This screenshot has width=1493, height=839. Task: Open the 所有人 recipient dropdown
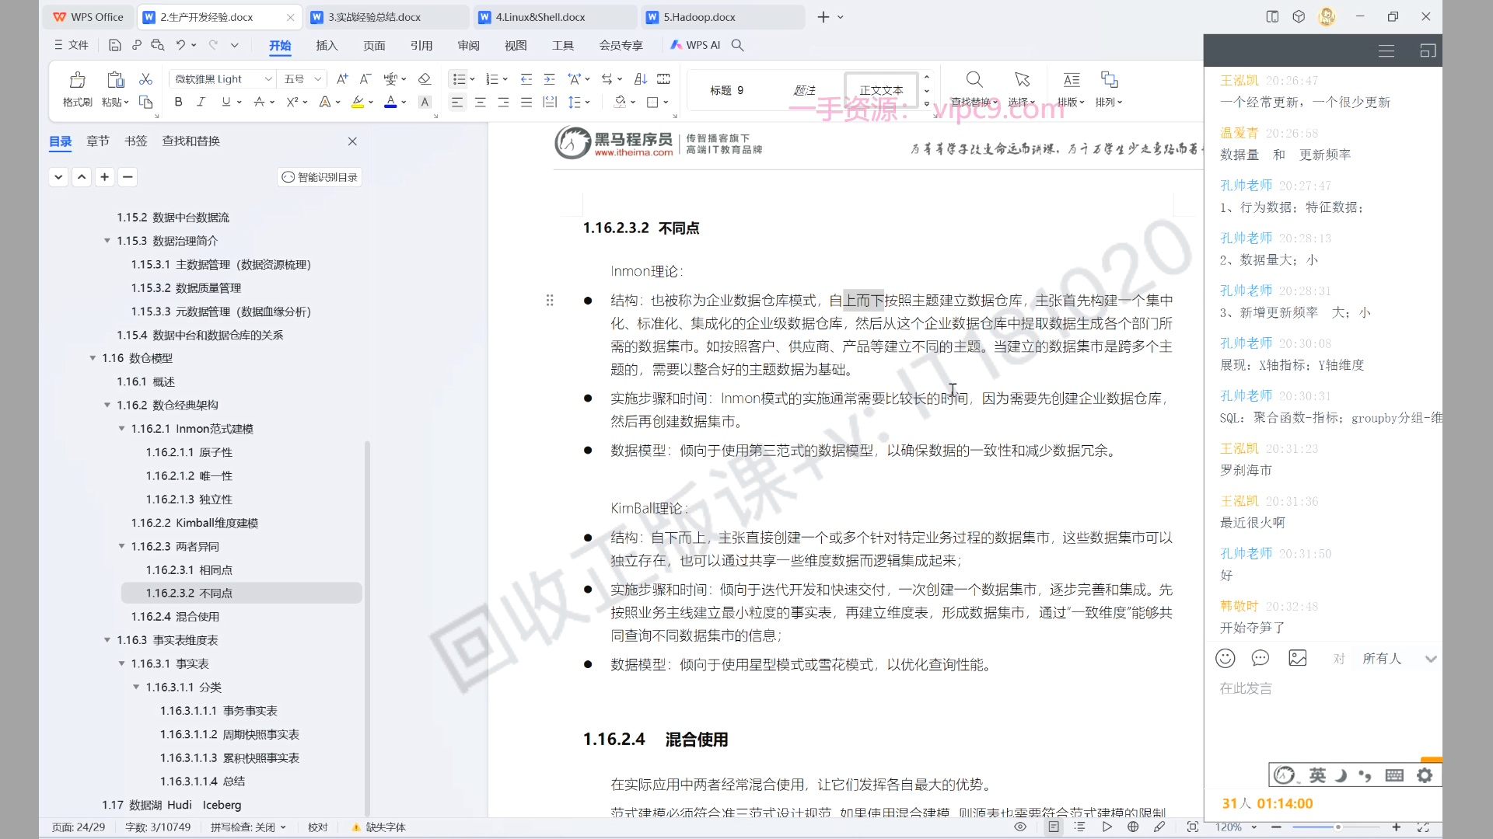tap(1429, 659)
